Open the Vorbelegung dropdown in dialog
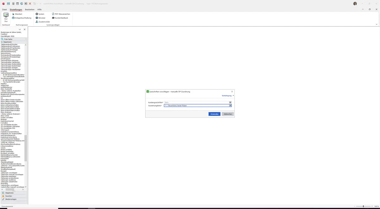The height and width of the screenshot is (209, 380). click(x=228, y=96)
